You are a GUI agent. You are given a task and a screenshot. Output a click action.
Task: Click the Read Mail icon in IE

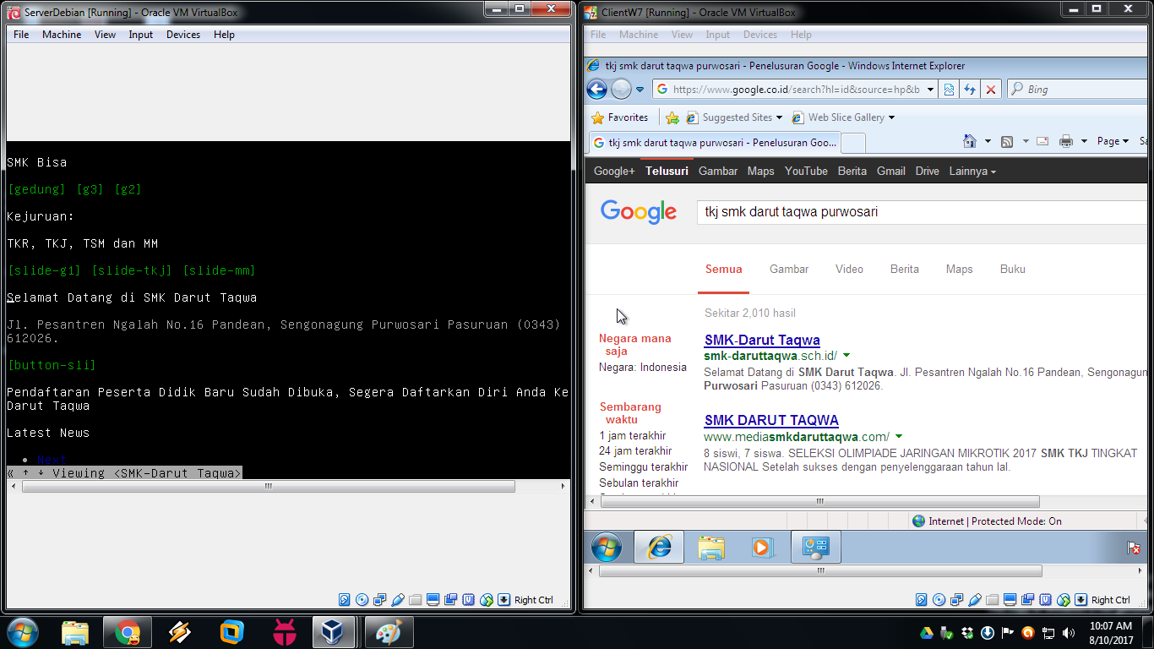pyautogui.click(x=1042, y=141)
